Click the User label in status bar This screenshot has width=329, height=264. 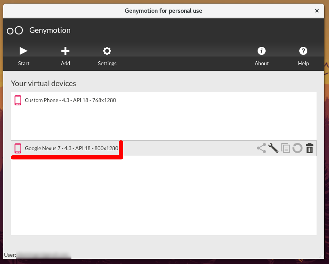[10, 255]
